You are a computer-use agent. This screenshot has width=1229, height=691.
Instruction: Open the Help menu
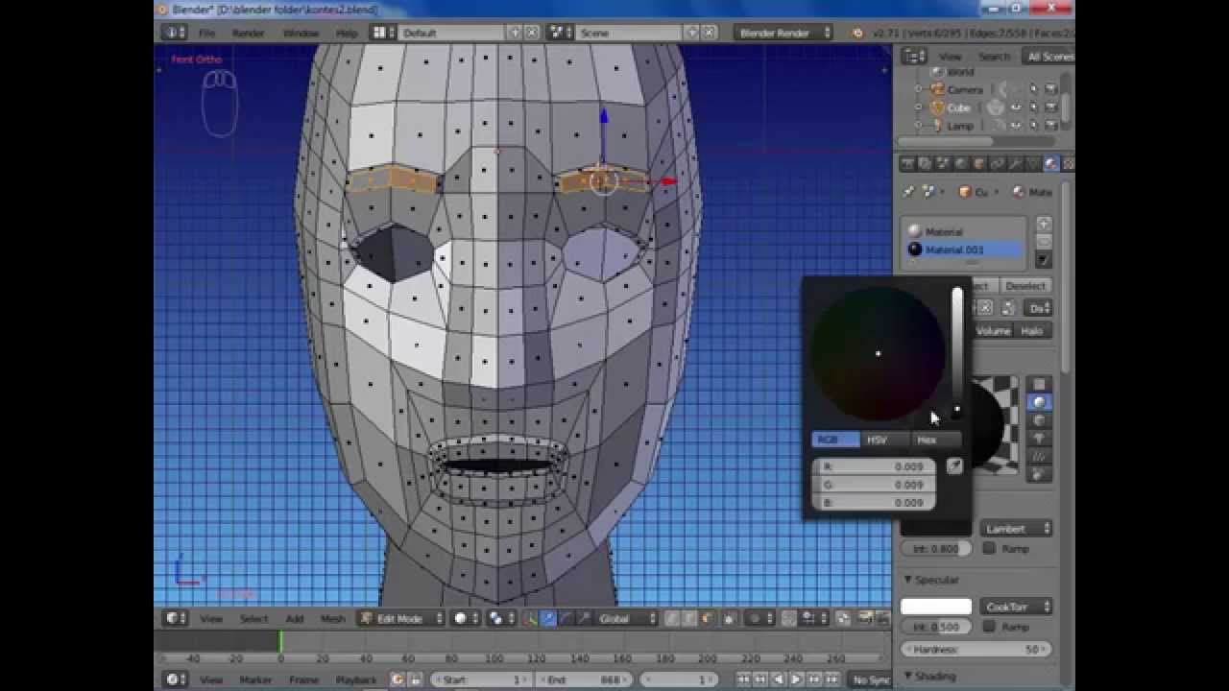[x=346, y=33]
